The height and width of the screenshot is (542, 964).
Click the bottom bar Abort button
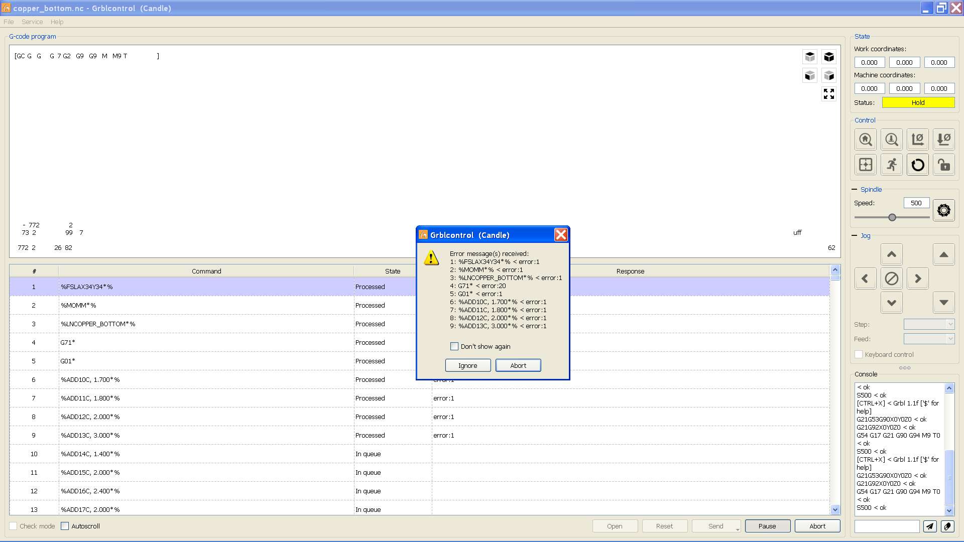point(817,526)
